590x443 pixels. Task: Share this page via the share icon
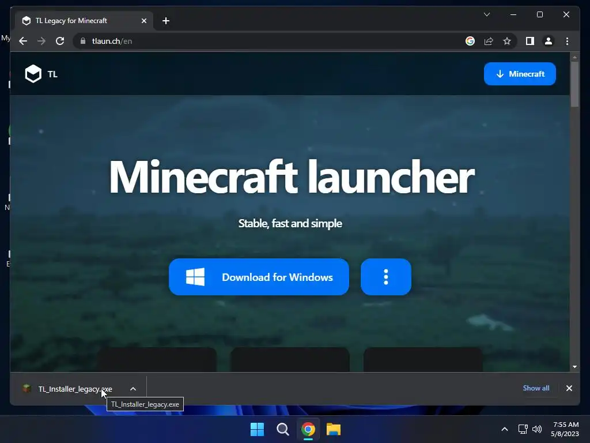(489, 41)
